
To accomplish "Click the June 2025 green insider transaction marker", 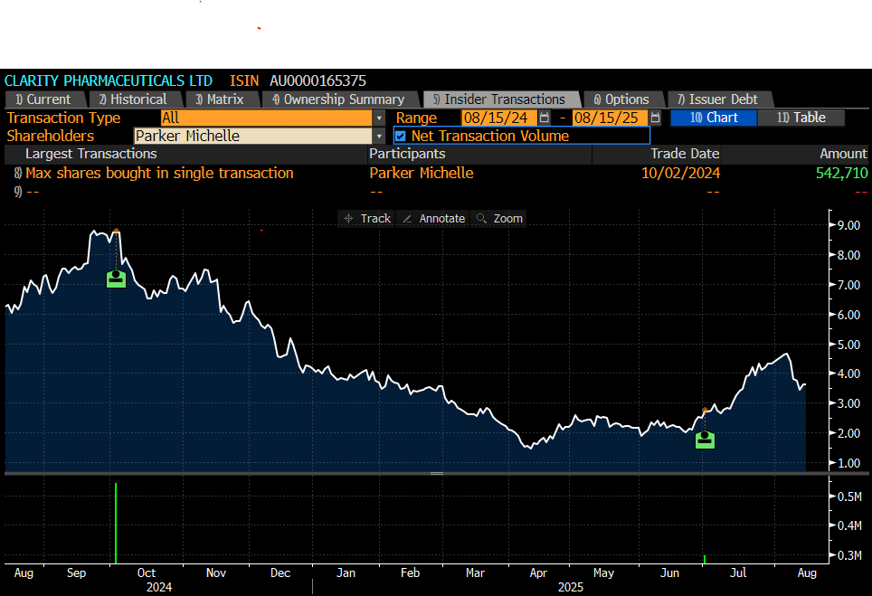I will tap(706, 440).
